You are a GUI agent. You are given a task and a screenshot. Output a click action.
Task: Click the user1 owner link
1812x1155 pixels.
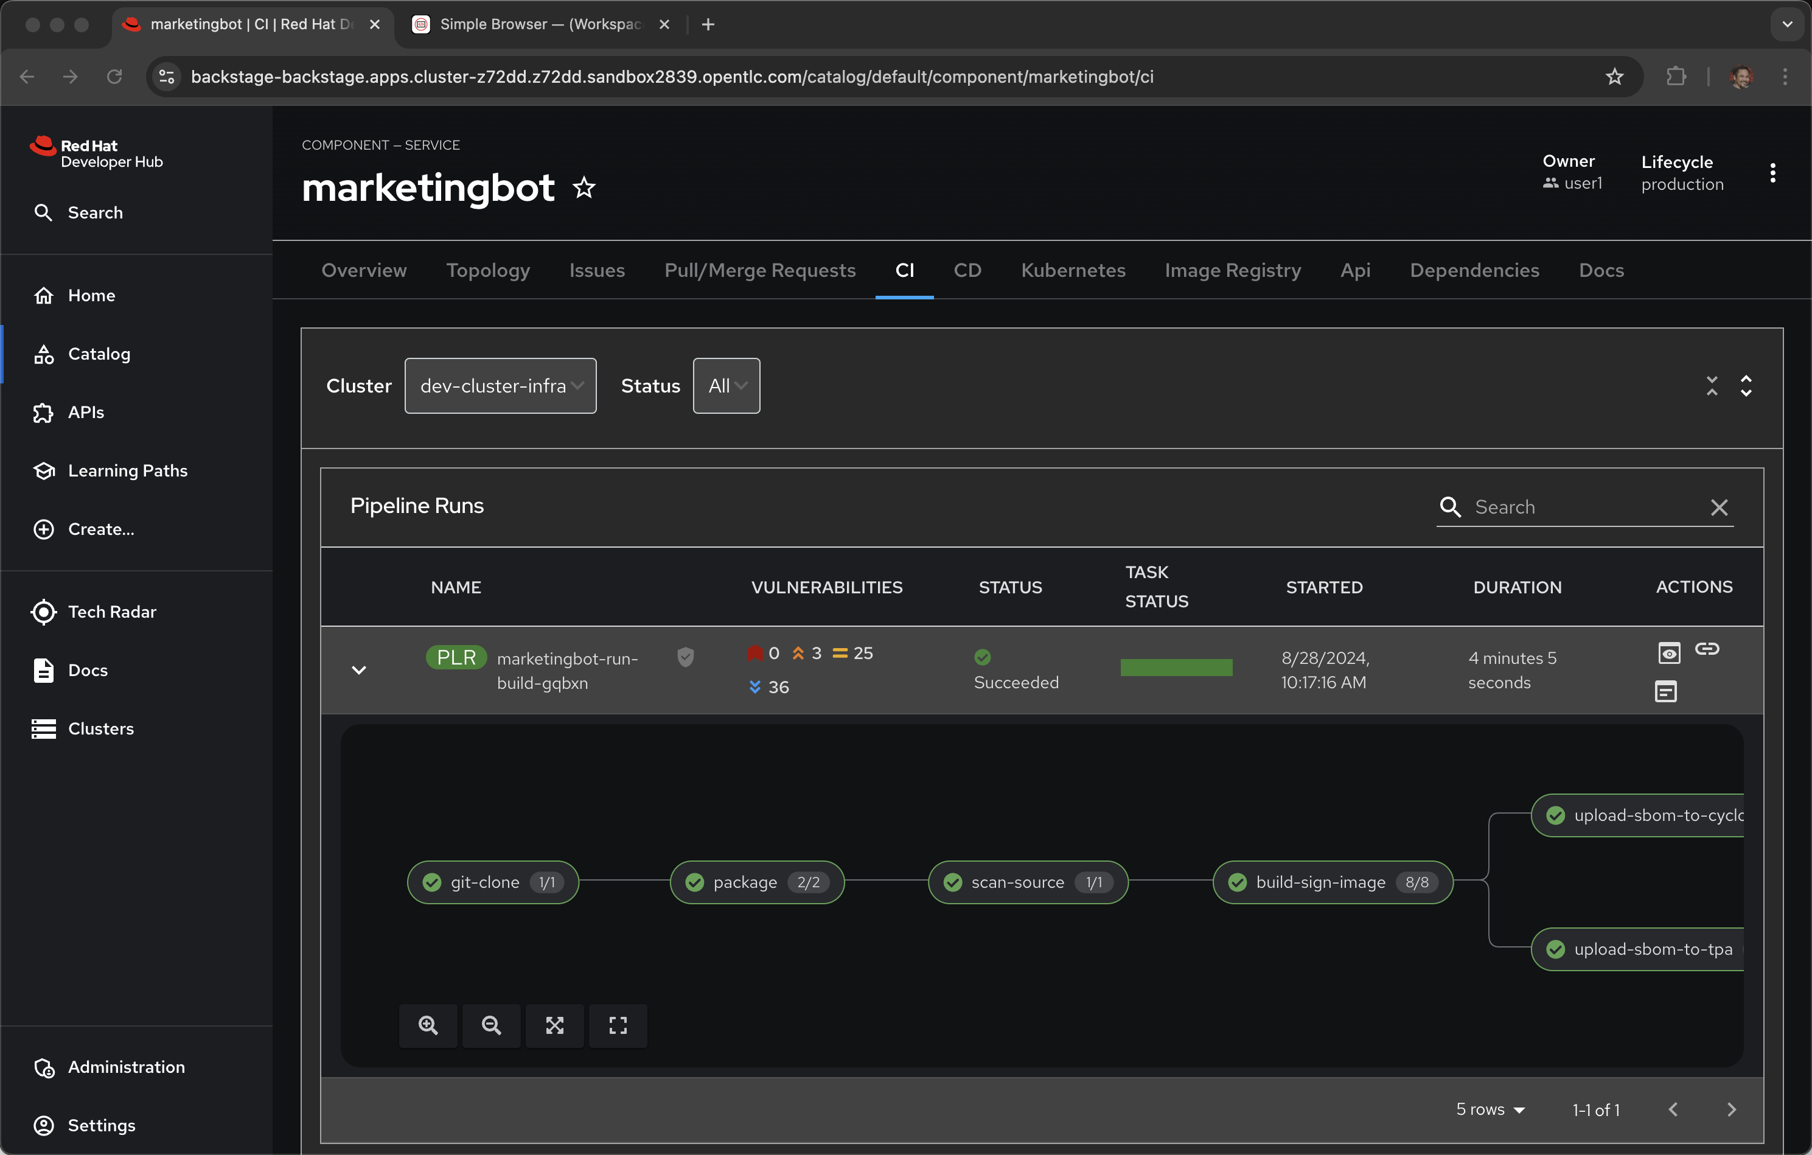coord(1583,183)
